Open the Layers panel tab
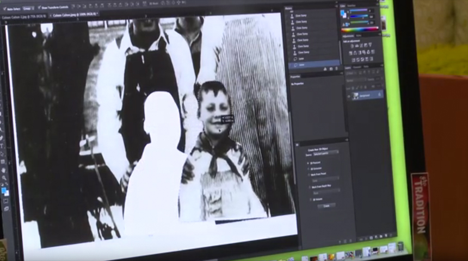Screen dimensions: 468x261 [x=348, y=68]
